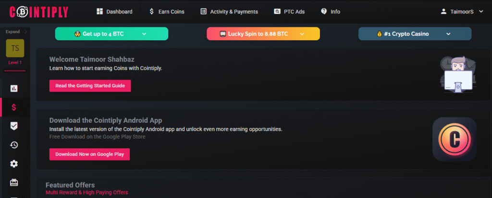Image resolution: width=492 pixels, height=198 pixels.
Task: Click the PTC Ads search icon
Action: tap(277, 12)
